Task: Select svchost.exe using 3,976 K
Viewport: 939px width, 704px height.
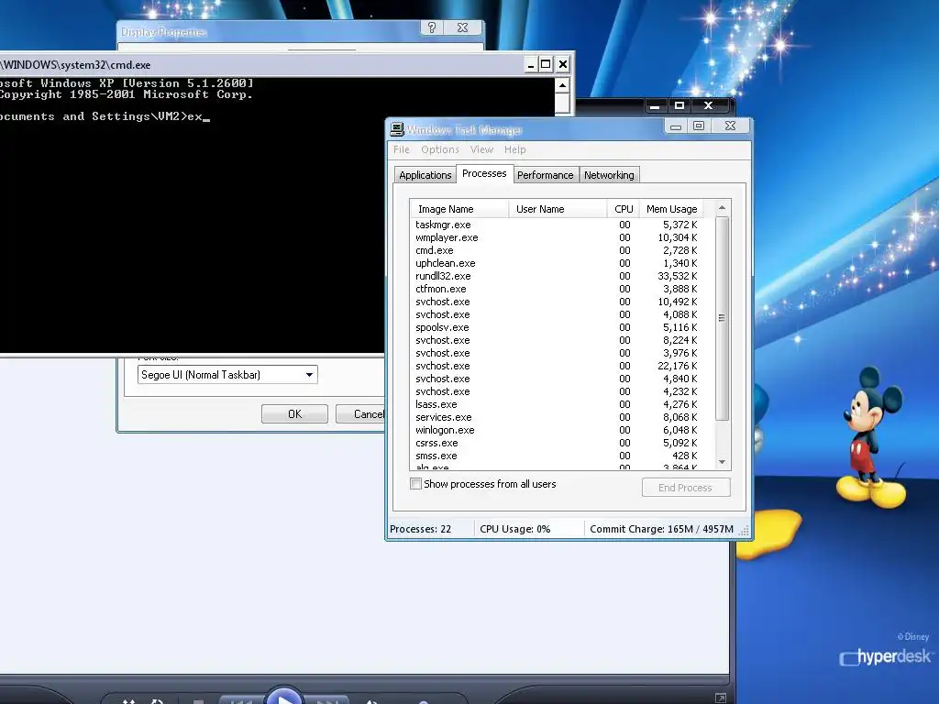Action: tap(562, 353)
